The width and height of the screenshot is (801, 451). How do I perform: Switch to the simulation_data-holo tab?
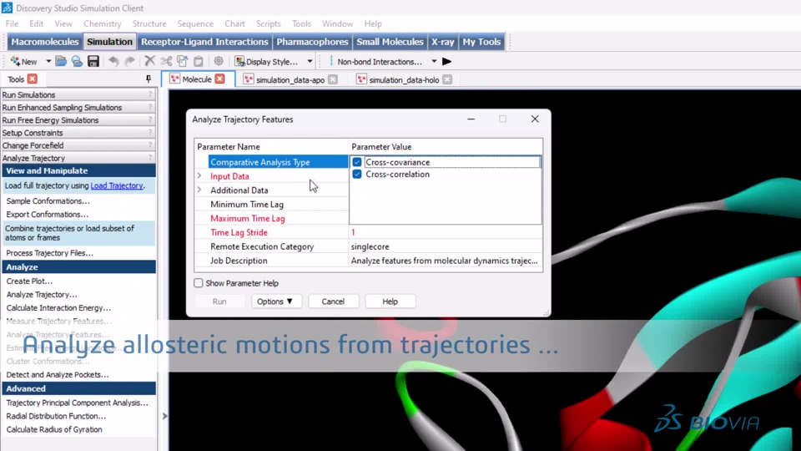pos(404,80)
